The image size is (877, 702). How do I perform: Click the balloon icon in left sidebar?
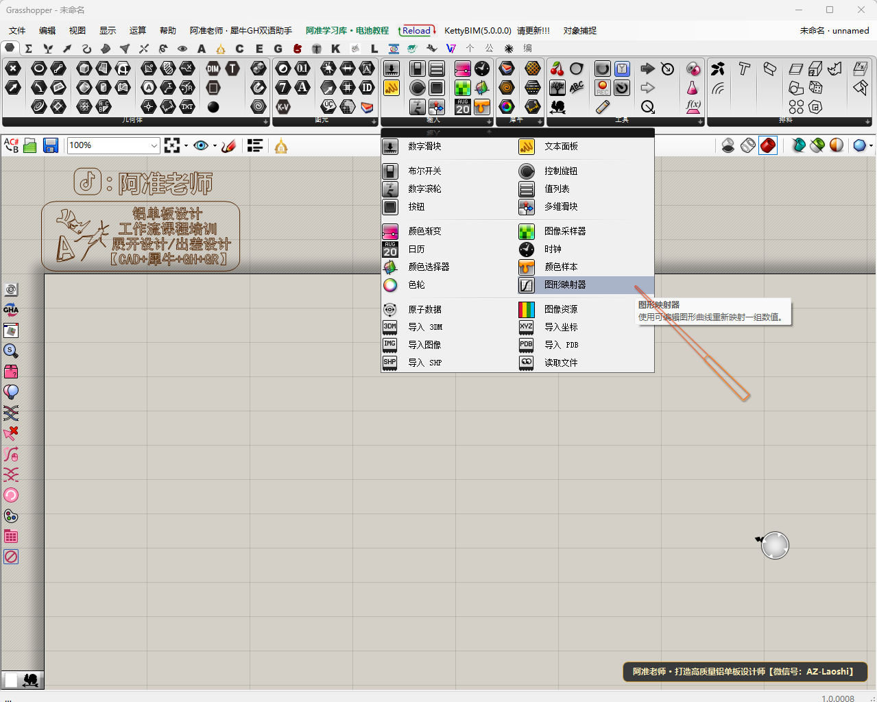[x=11, y=392]
